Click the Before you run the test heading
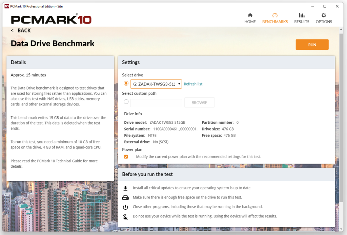Screen dimensions: 347x235 (x=147, y=174)
